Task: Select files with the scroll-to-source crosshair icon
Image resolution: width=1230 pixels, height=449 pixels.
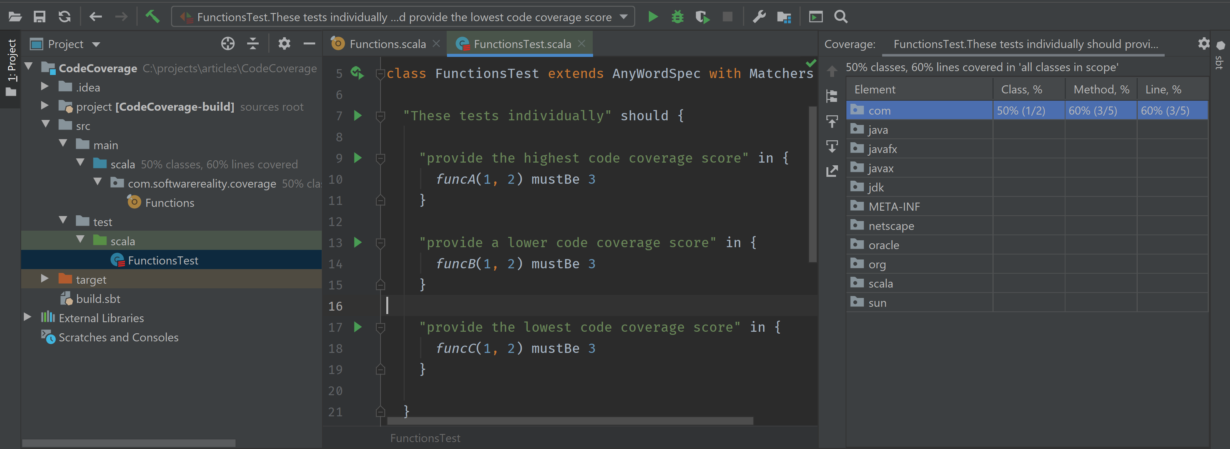Action: (228, 43)
